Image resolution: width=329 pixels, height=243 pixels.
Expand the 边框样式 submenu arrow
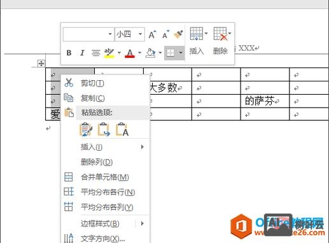143,223
